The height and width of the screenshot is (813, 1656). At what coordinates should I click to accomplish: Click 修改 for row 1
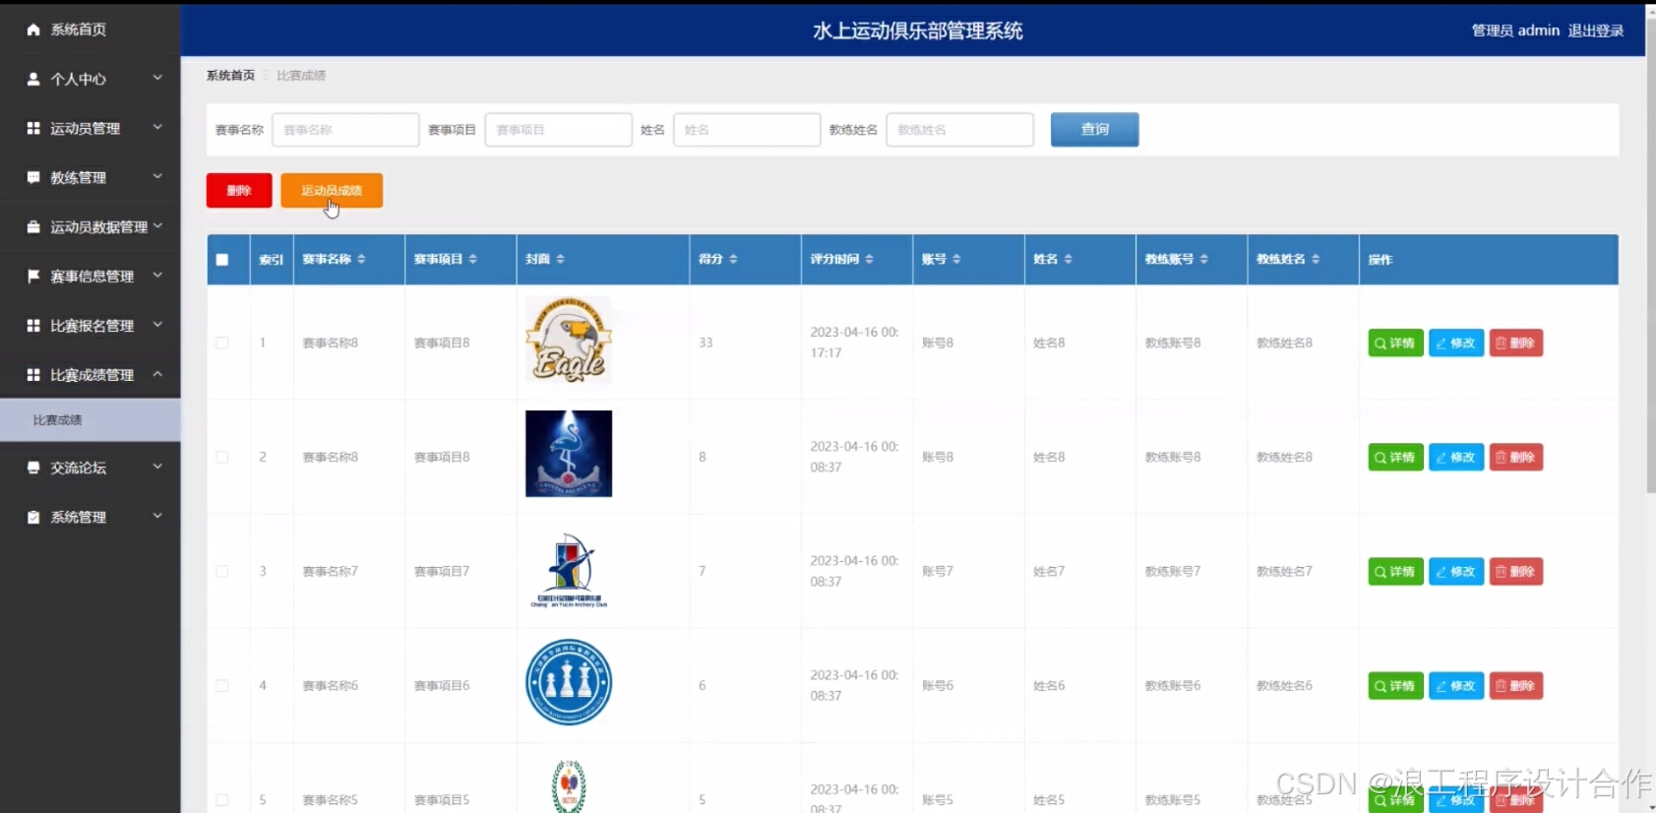point(1456,343)
